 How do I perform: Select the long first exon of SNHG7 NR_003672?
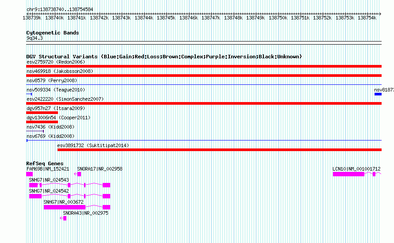(x=65, y=207)
